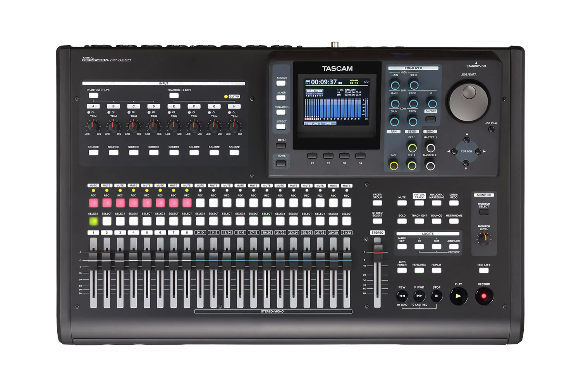The image size is (581, 387).
Task: Toggle the REPEAT playback button
Action: click(x=437, y=270)
